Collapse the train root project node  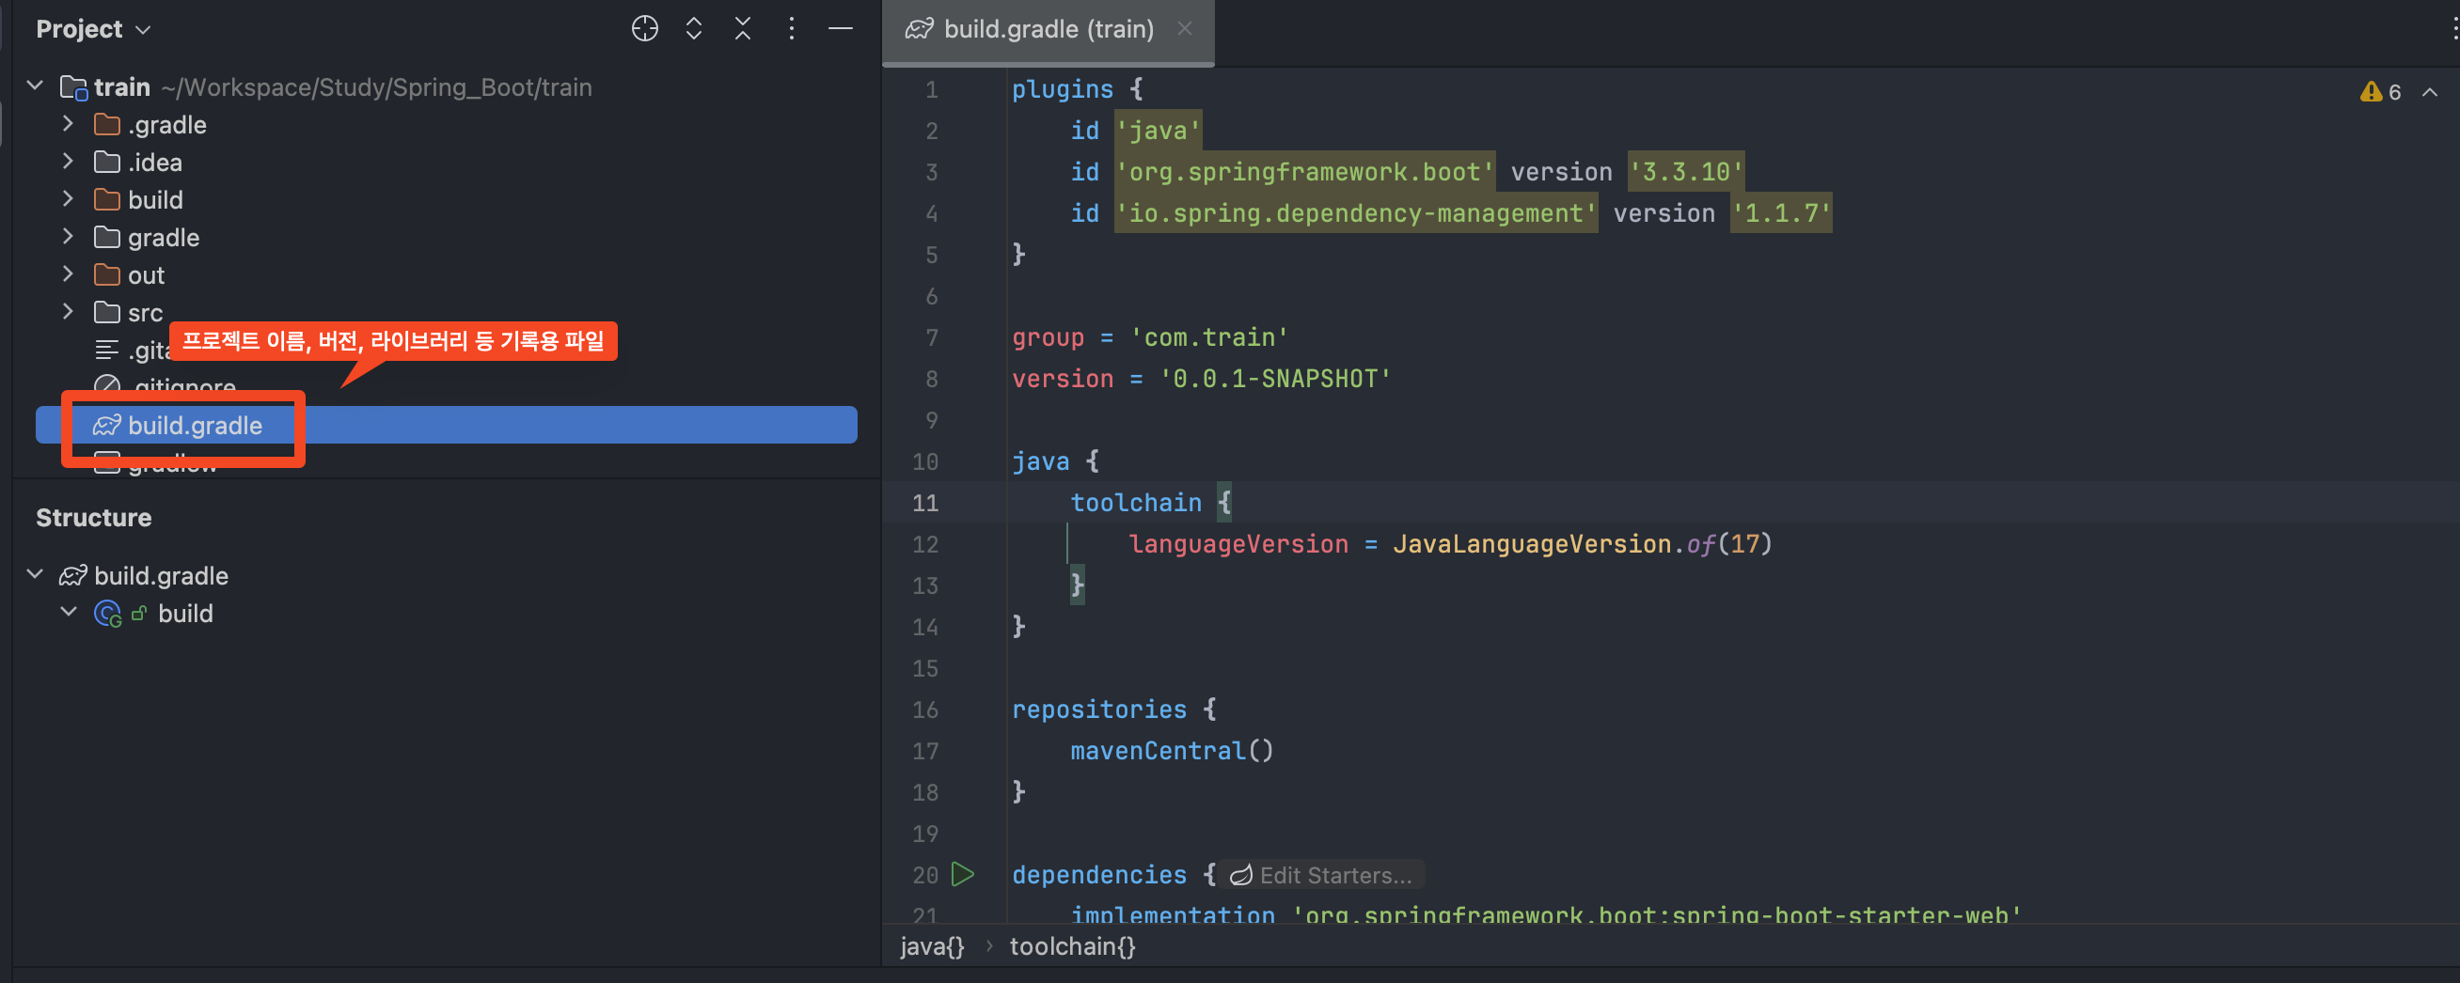pos(36,86)
